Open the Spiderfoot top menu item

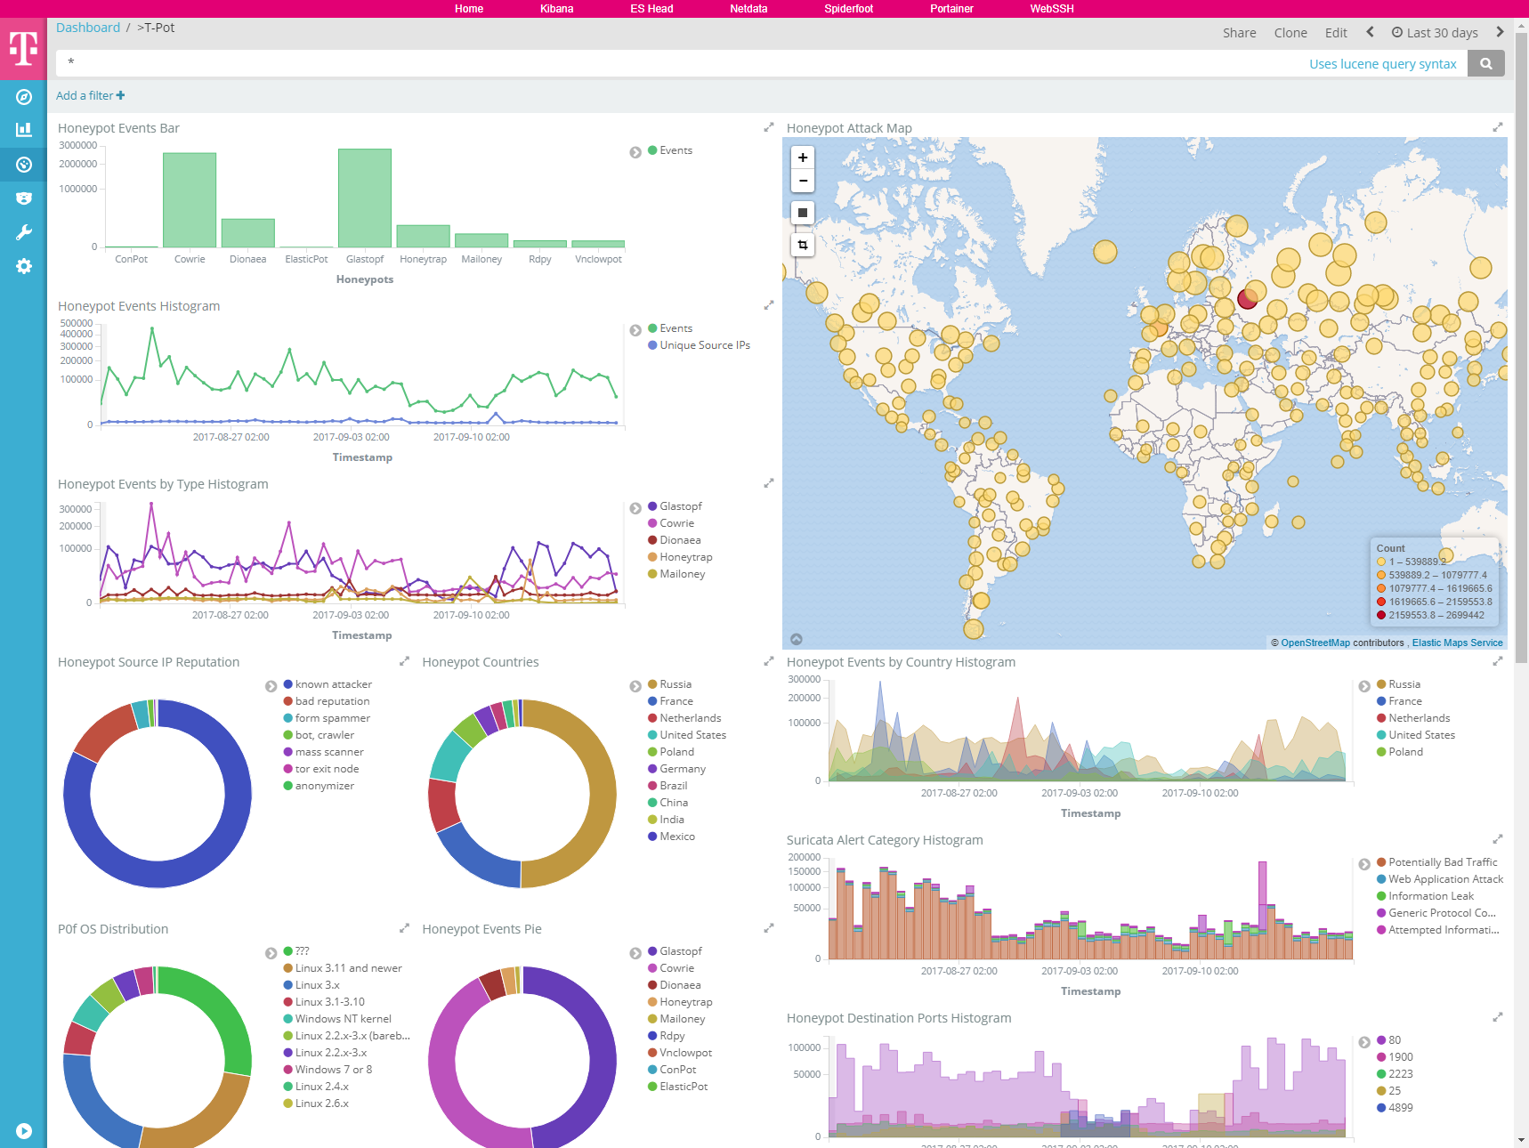(848, 9)
